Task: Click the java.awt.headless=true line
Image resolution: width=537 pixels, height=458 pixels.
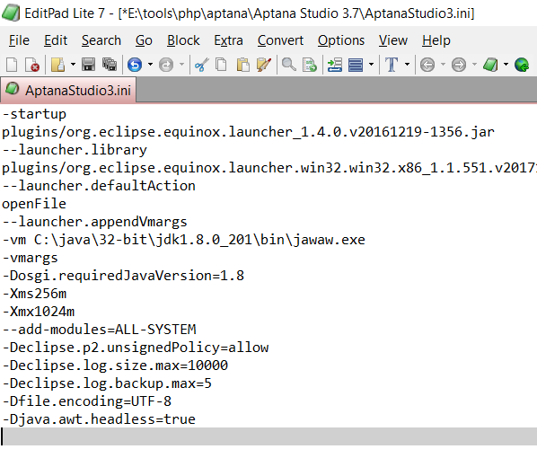Action: click(x=99, y=419)
